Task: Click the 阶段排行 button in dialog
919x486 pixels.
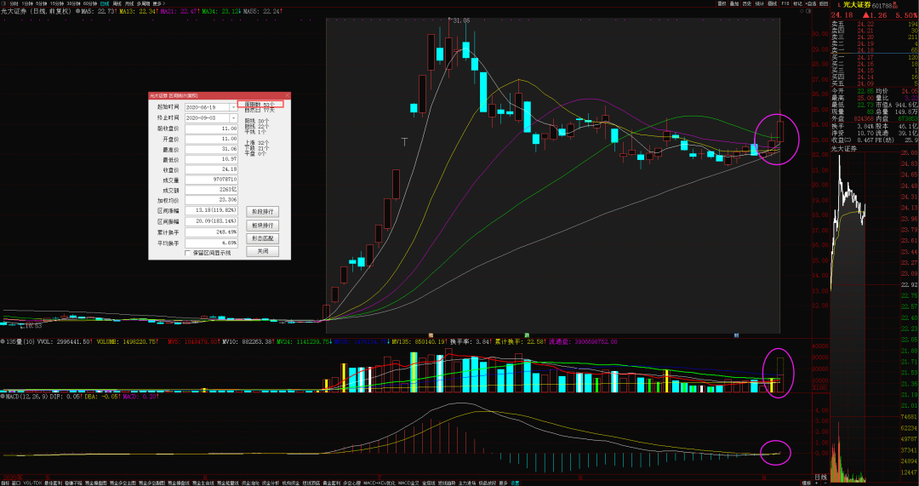Action: point(262,211)
